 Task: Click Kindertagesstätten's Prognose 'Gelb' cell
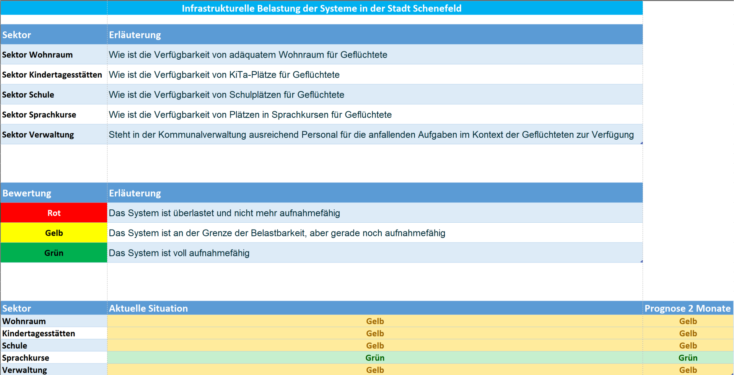pos(688,333)
